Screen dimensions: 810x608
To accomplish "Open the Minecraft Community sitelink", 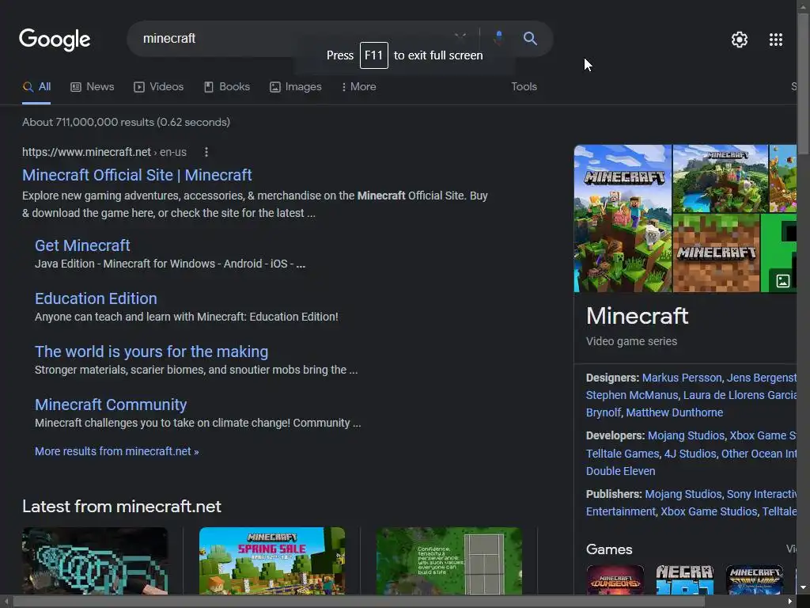I will tap(111, 405).
